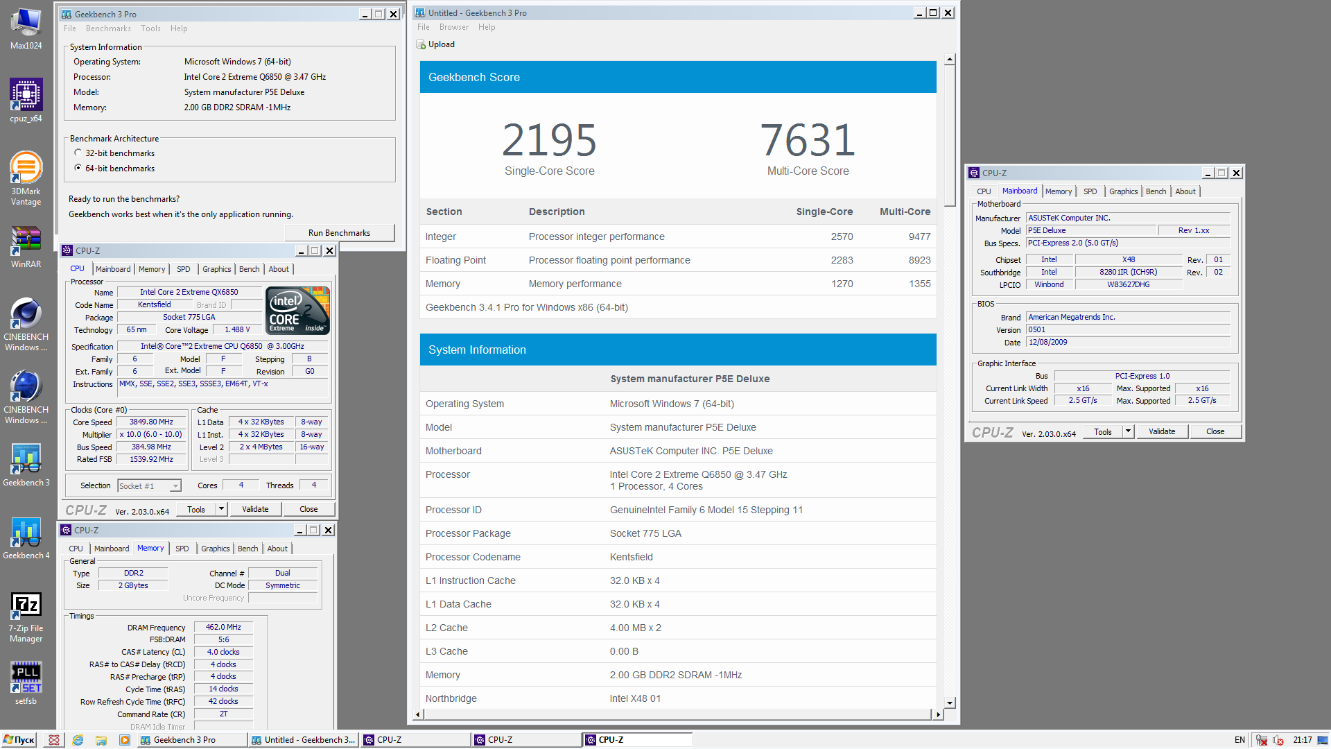Image resolution: width=1331 pixels, height=749 pixels.
Task: Open Internet Explorer from the taskbar
Action: point(78,740)
